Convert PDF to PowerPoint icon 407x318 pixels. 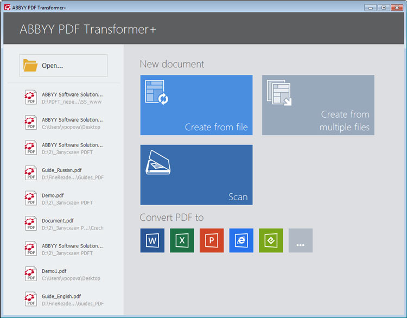coord(212,240)
